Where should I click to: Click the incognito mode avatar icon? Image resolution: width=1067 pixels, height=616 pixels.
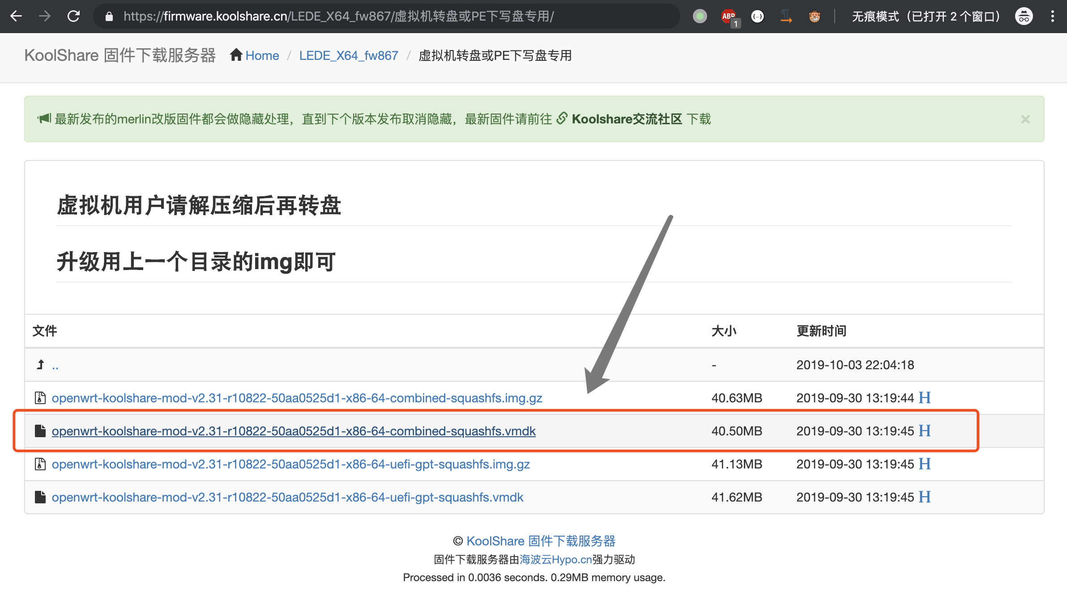1023,16
